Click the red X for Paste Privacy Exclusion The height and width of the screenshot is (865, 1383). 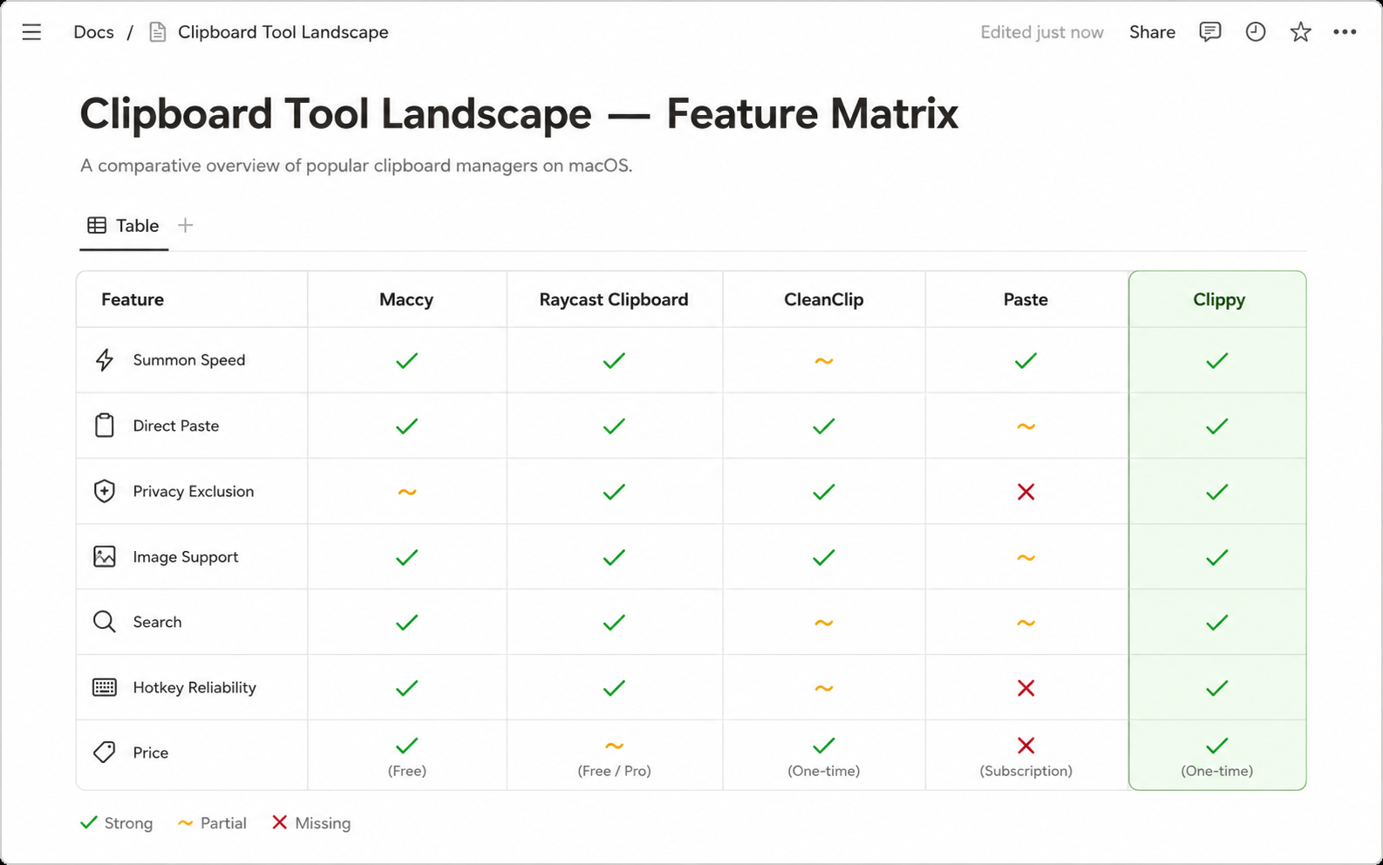[1026, 492]
